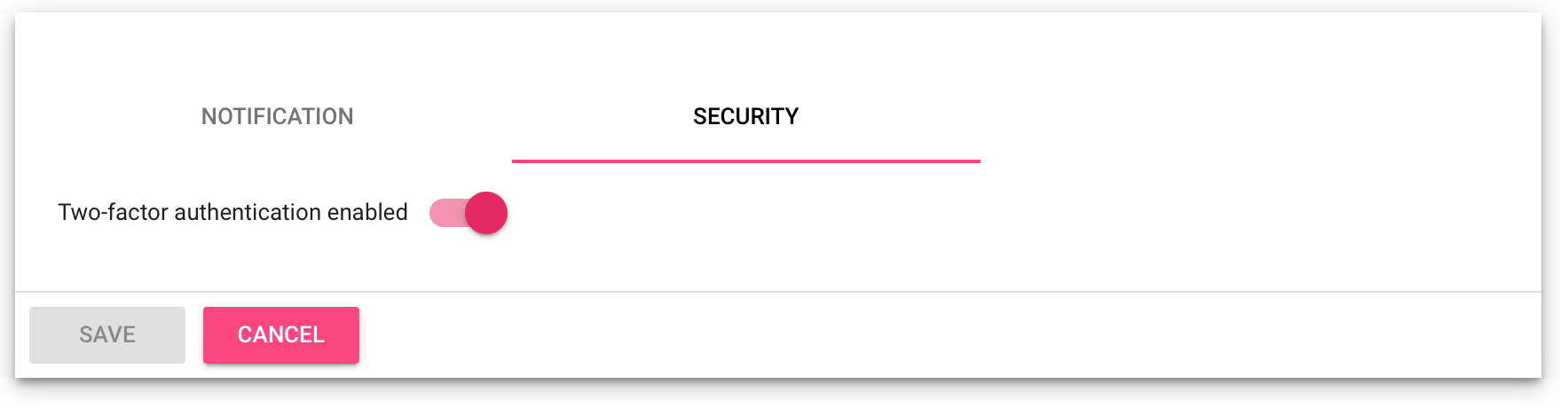1560x408 pixels.
Task: Store settings using the grey SAVE button
Action: 107,335
